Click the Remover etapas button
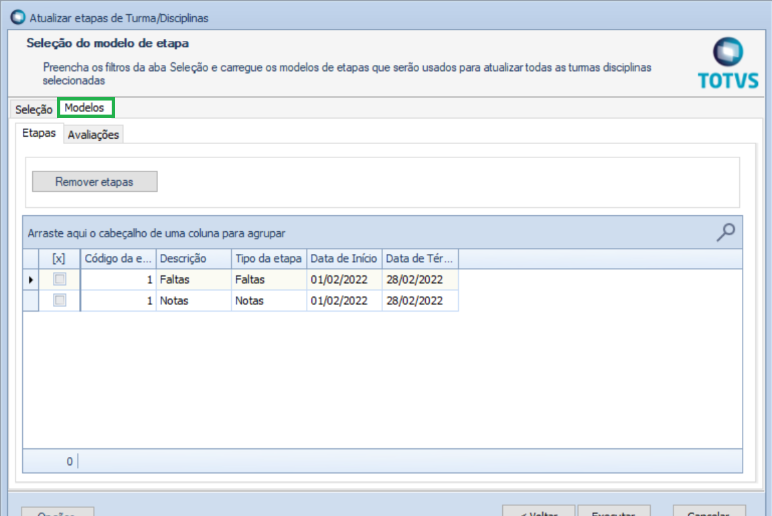772x516 pixels. (x=94, y=182)
